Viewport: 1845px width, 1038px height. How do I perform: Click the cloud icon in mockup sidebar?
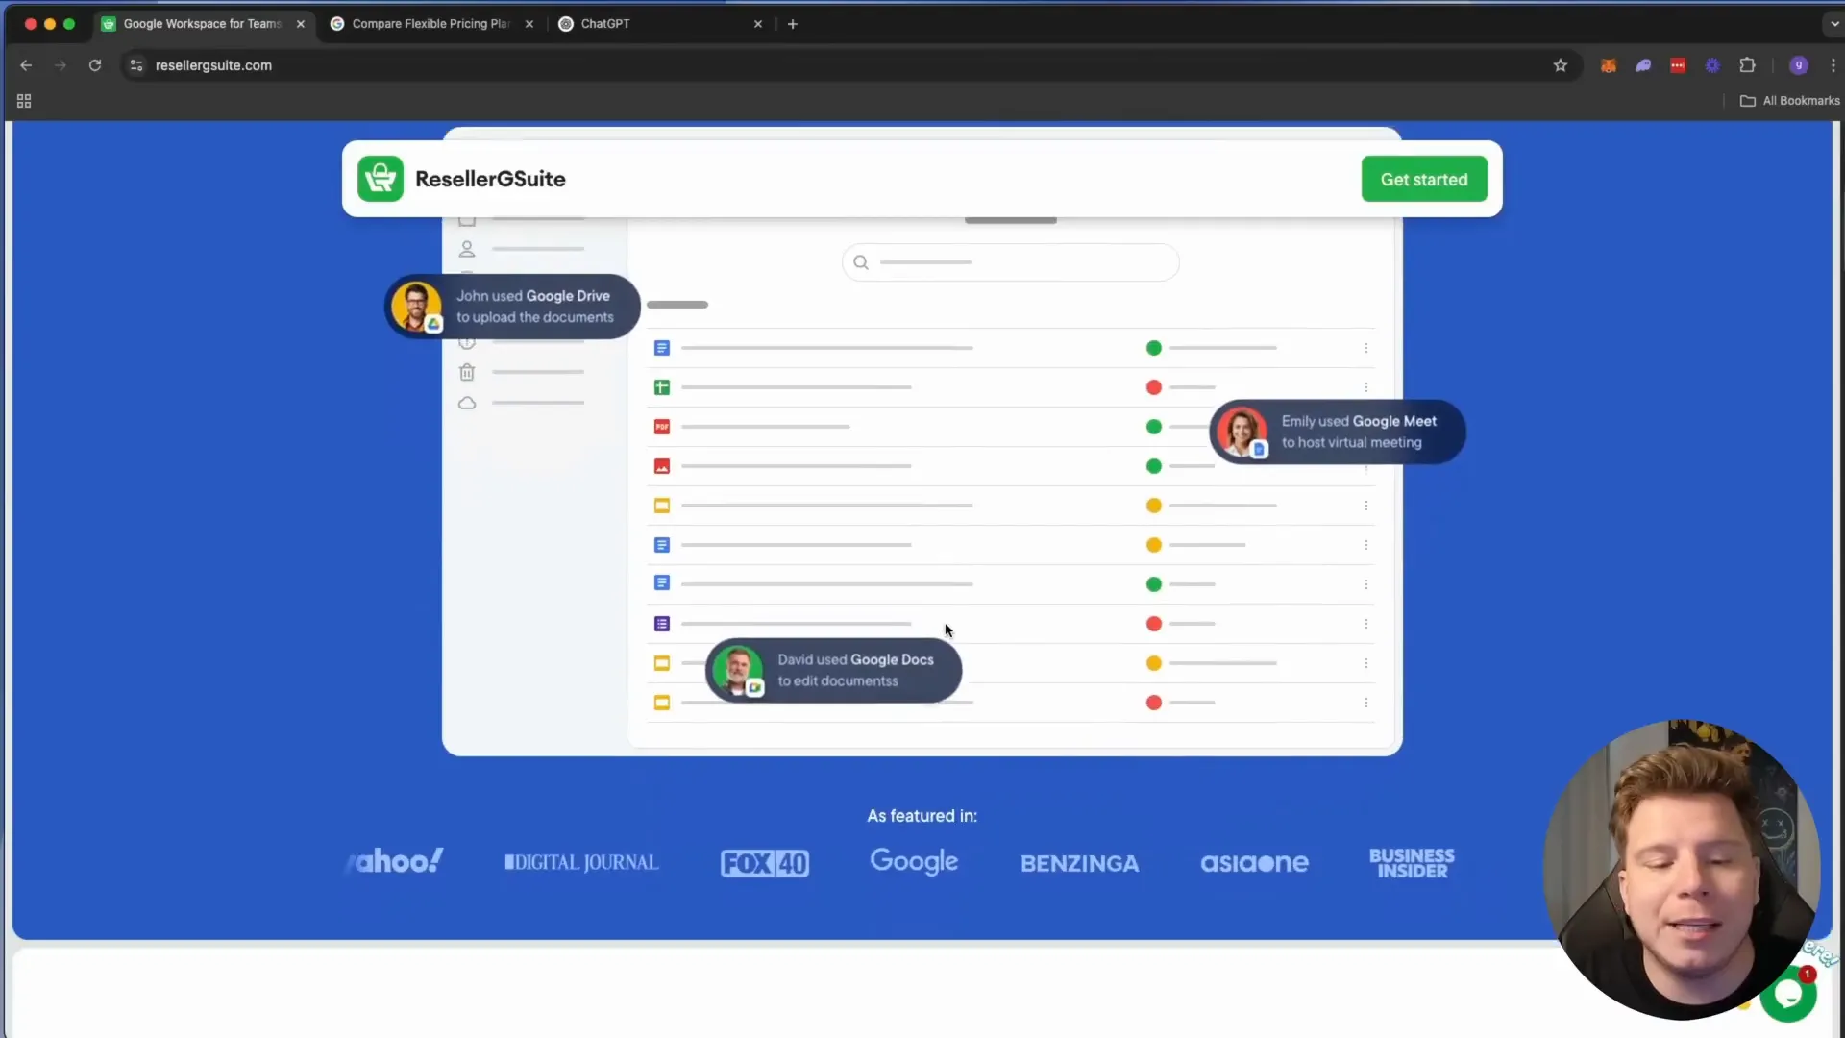(467, 403)
